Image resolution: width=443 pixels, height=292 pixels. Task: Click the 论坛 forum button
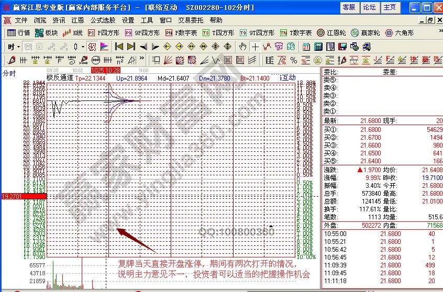coord(370,7)
